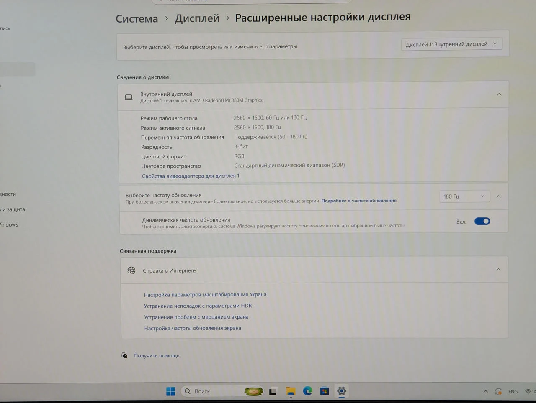This screenshot has width=536, height=403.
Task: Go to Дисплей in the breadcrumb
Action: 197,18
